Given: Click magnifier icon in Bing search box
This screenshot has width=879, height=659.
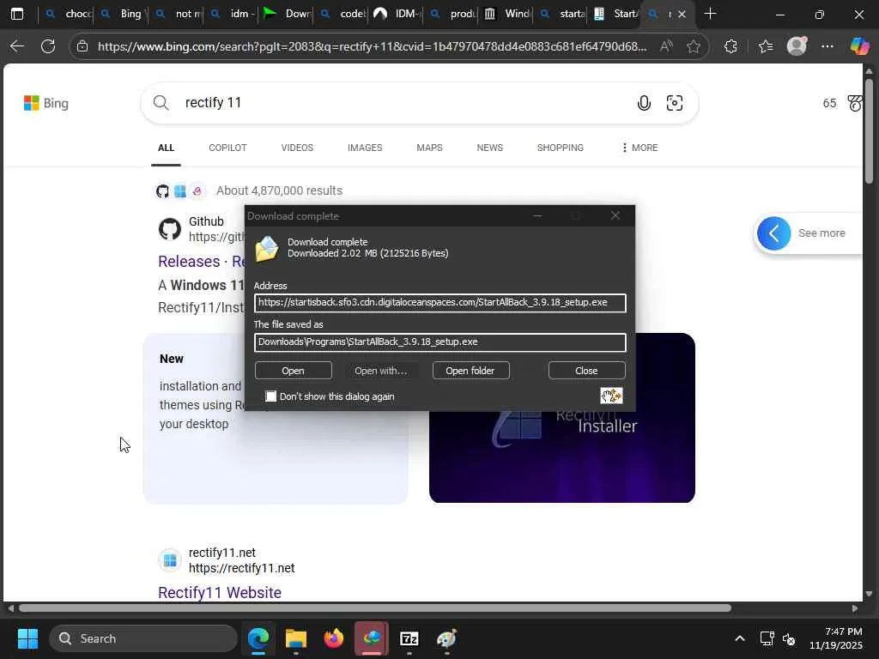Looking at the screenshot, I should click(x=161, y=103).
